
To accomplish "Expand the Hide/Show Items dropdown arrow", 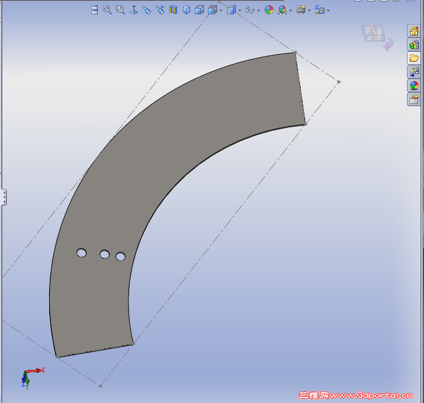I will pyautogui.click(x=258, y=10).
